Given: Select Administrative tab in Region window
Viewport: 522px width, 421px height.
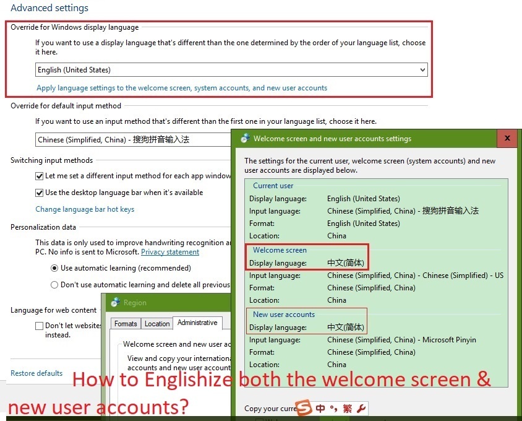Looking at the screenshot, I should (x=197, y=323).
